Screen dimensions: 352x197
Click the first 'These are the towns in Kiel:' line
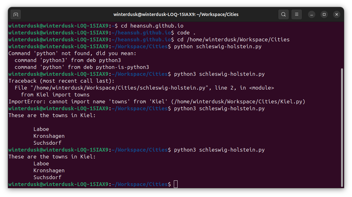52,115
